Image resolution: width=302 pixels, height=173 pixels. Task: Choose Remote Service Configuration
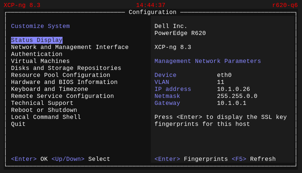pyautogui.click(x=62, y=96)
